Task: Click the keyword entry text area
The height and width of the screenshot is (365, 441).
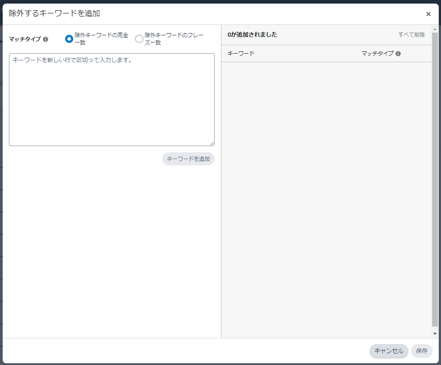Action: click(112, 100)
